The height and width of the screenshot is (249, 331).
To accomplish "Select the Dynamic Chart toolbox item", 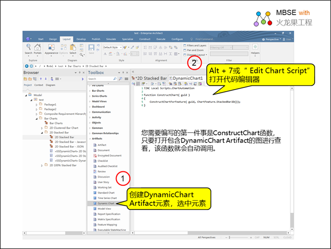I will click(104, 203).
